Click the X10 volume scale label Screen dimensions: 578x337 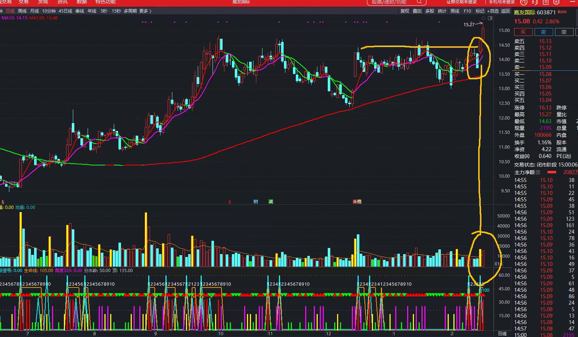[x=497, y=264]
